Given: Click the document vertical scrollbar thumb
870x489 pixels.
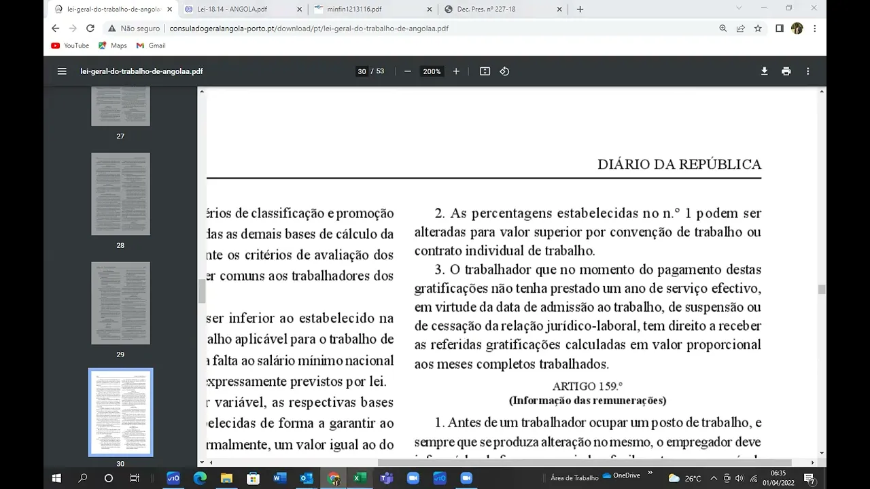Looking at the screenshot, I should [x=822, y=289].
